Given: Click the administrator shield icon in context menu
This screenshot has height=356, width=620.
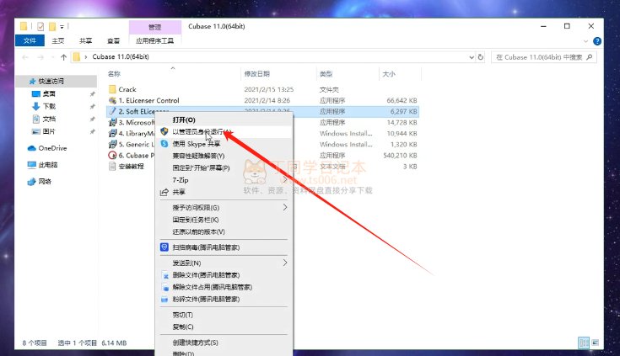Looking at the screenshot, I should pos(164,131).
